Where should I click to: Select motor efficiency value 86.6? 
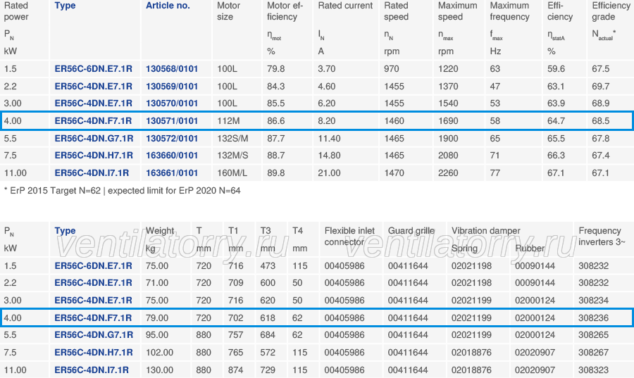tap(275, 121)
